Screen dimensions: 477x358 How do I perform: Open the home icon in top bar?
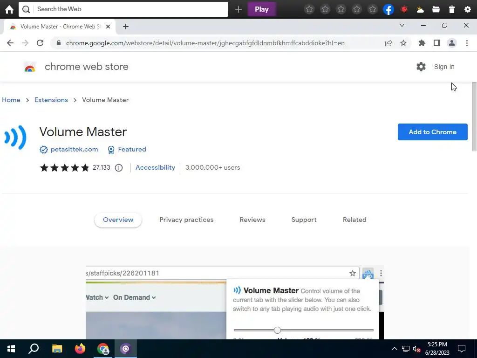(9, 9)
